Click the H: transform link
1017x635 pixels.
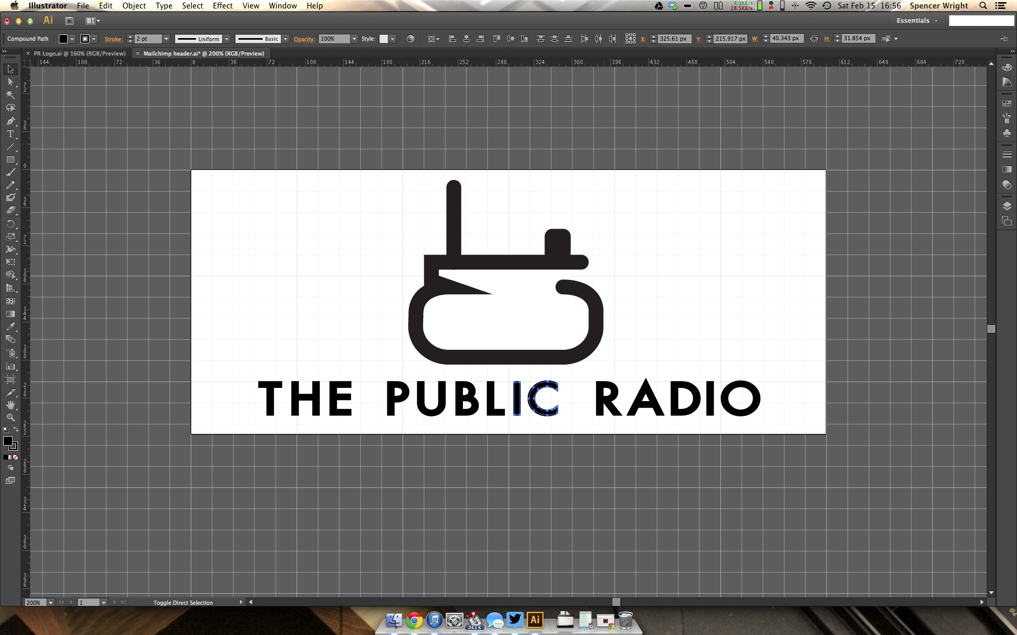pyautogui.click(x=827, y=39)
